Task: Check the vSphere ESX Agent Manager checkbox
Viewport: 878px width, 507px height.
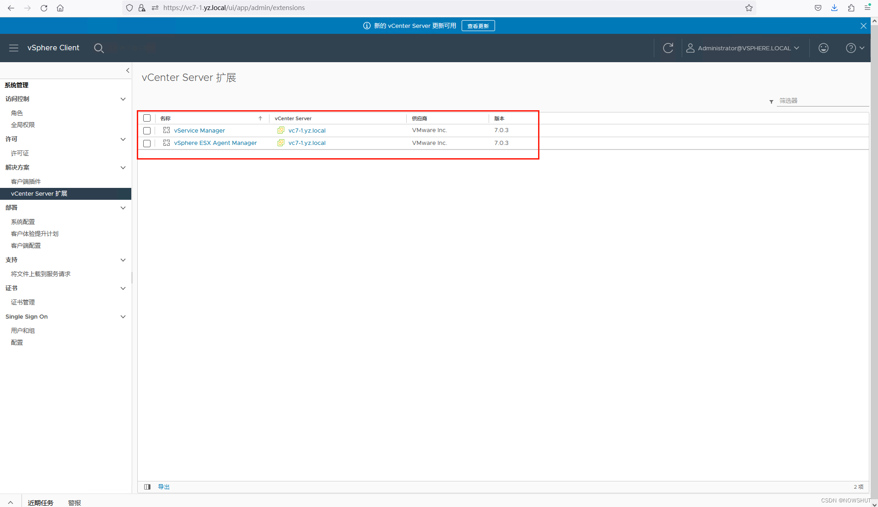Action: pyautogui.click(x=147, y=144)
